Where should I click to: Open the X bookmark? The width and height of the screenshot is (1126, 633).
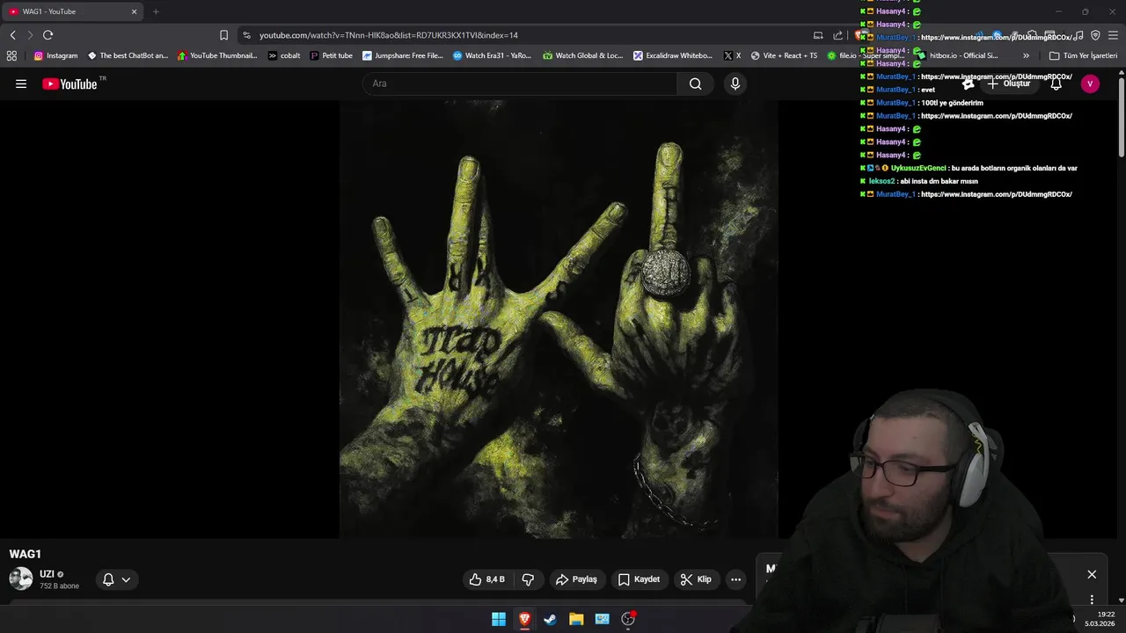(732, 55)
